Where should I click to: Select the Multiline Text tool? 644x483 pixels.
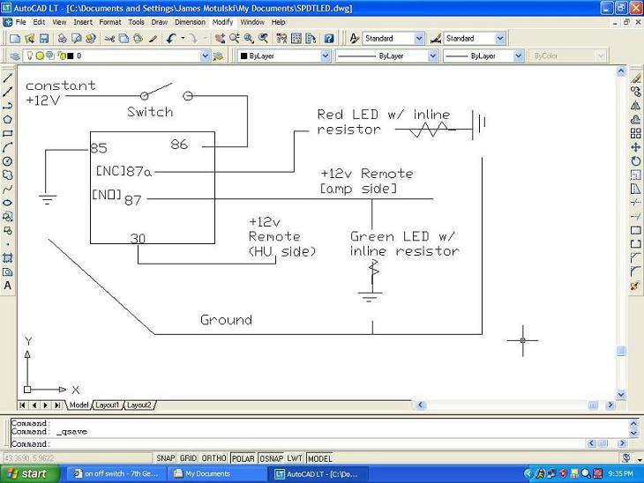(8, 286)
